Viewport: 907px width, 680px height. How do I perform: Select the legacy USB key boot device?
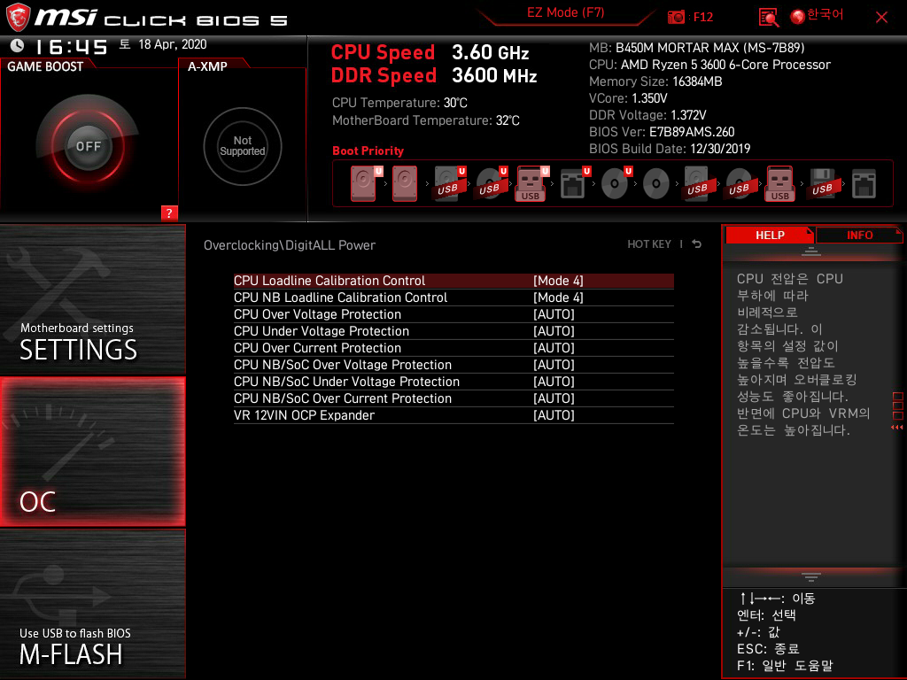(780, 184)
